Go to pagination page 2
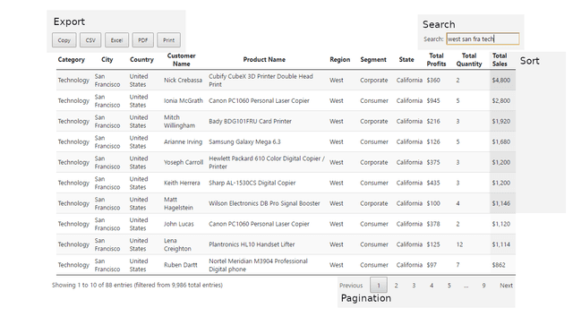Image resolution: width=573 pixels, height=325 pixels. pyautogui.click(x=396, y=286)
